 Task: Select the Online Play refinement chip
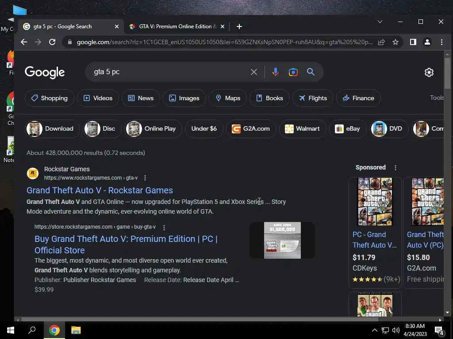154,128
